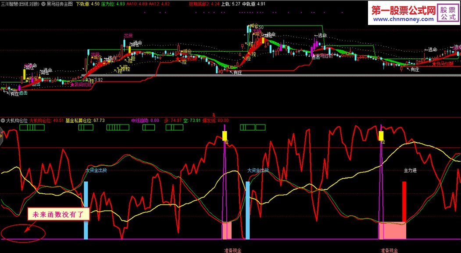This screenshot has height=253, width=461.
Task: Click the 中轨道: 4.91 value
Action: pos(254,4)
